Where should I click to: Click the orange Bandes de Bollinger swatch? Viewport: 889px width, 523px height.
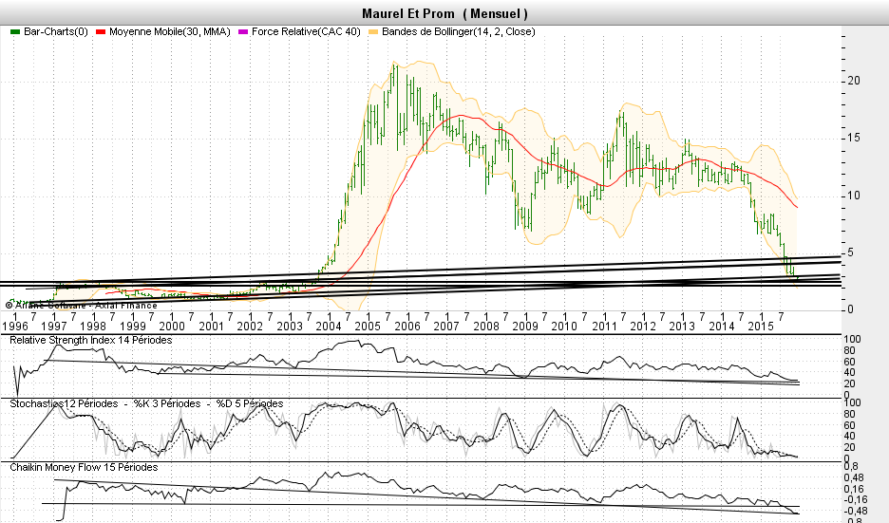pos(373,32)
